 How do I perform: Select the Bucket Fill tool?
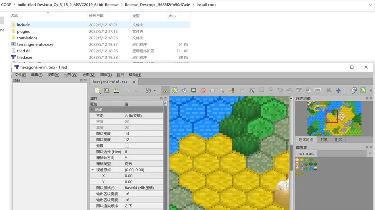(184, 90)
